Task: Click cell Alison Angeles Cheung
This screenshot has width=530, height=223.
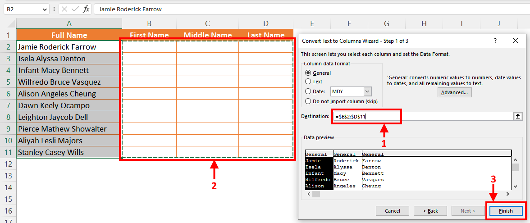Action: coord(69,94)
